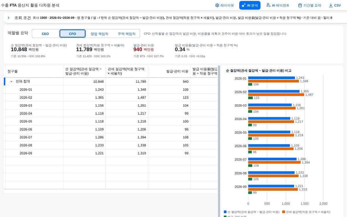The image size is (347, 217).
Task: Select the 2026-03 table row
Action: point(111,105)
